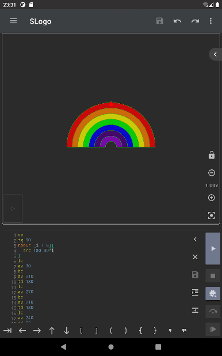Insert an opening parenthesis
Viewport: 222px width, 356px height.
111,331
